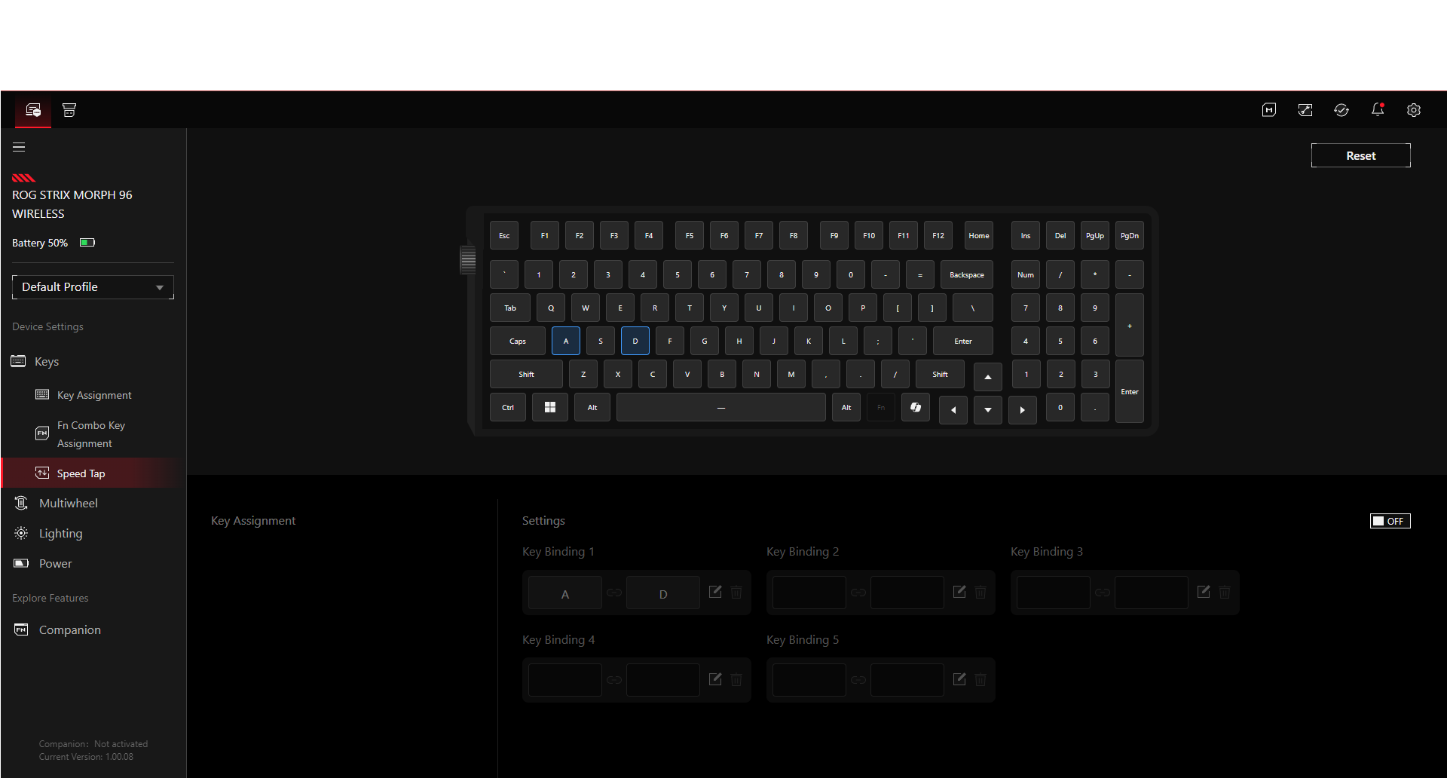
Task: Toggle the link icon in Key Binding 1
Action: [x=614, y=593]
